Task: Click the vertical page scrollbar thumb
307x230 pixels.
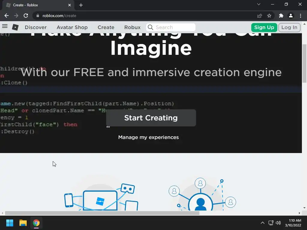Action: tap(305, 63)
